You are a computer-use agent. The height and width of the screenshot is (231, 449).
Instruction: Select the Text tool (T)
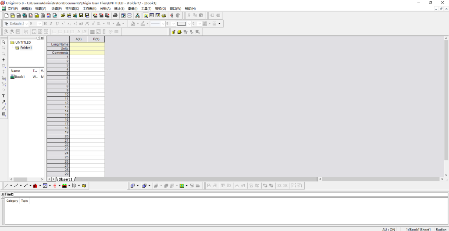(4, 96)
